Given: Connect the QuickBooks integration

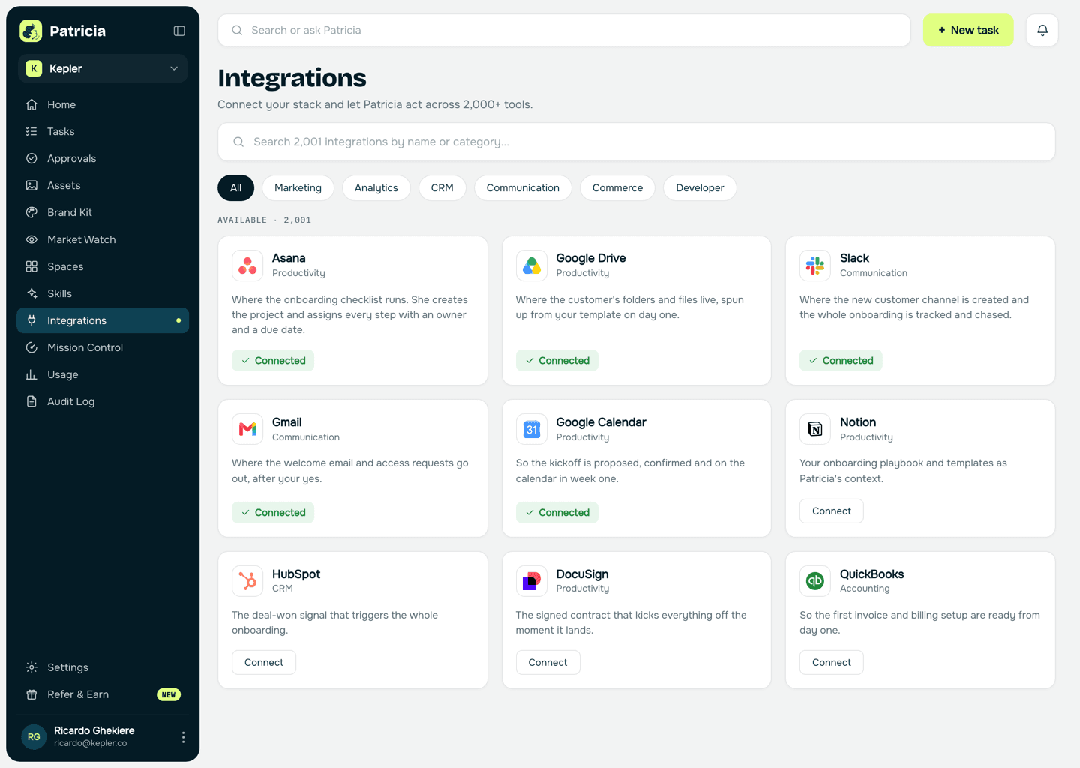Looking at the screenshot, I should tap(832, 663).
